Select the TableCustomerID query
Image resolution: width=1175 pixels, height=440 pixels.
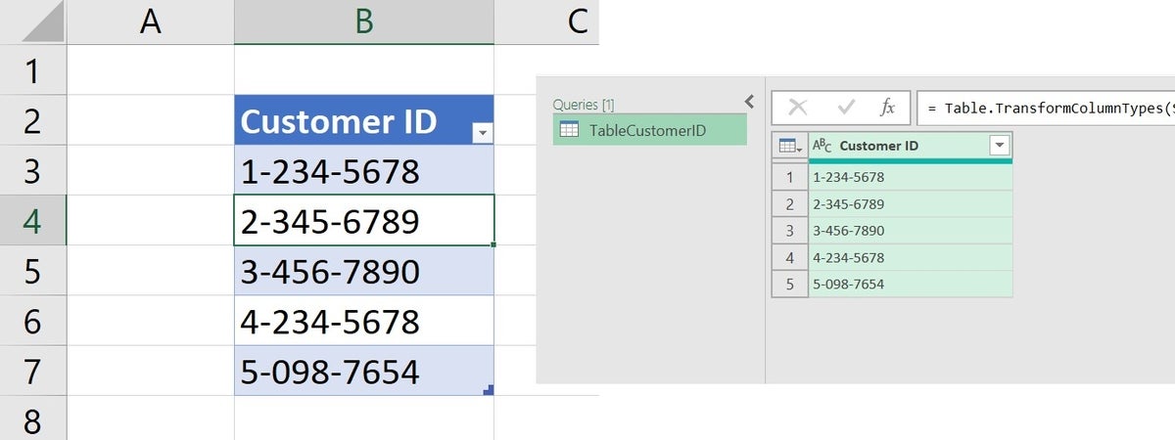[649, 129]
